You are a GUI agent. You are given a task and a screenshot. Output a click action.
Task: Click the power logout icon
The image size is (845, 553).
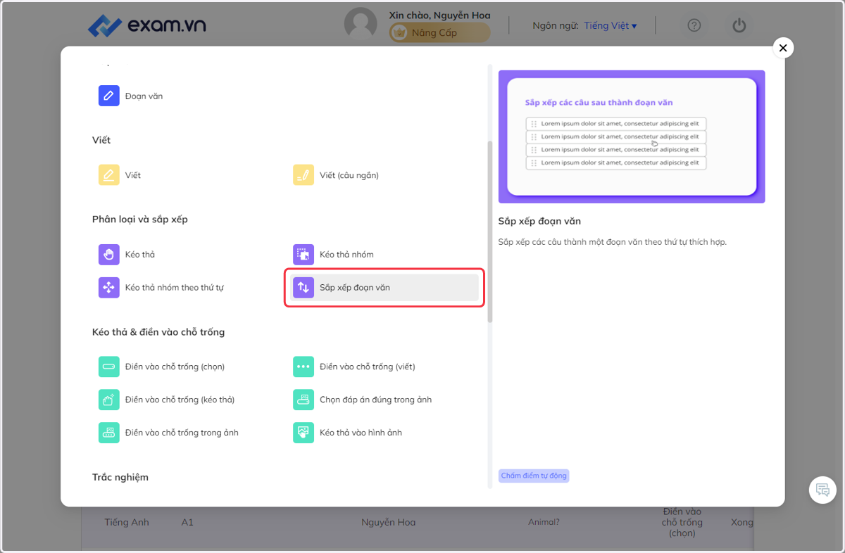(739, 25)
